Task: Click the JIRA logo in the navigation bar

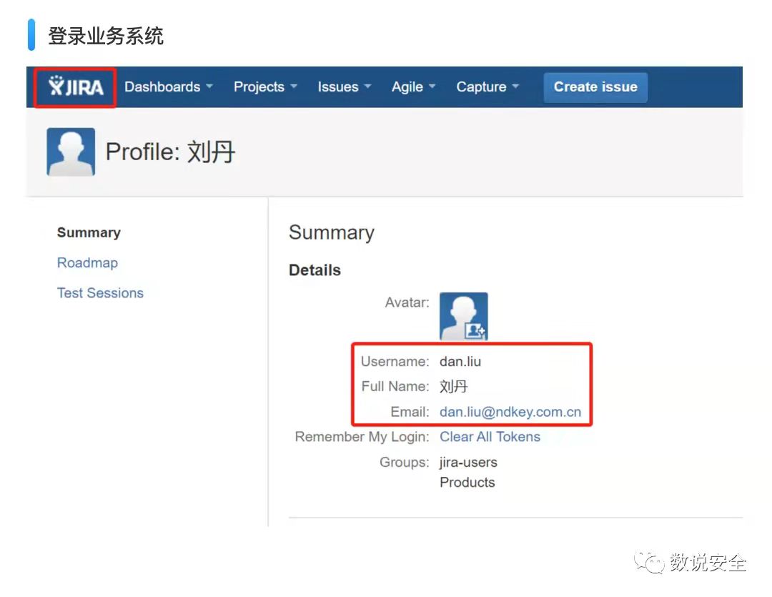Action: point(76,87)
